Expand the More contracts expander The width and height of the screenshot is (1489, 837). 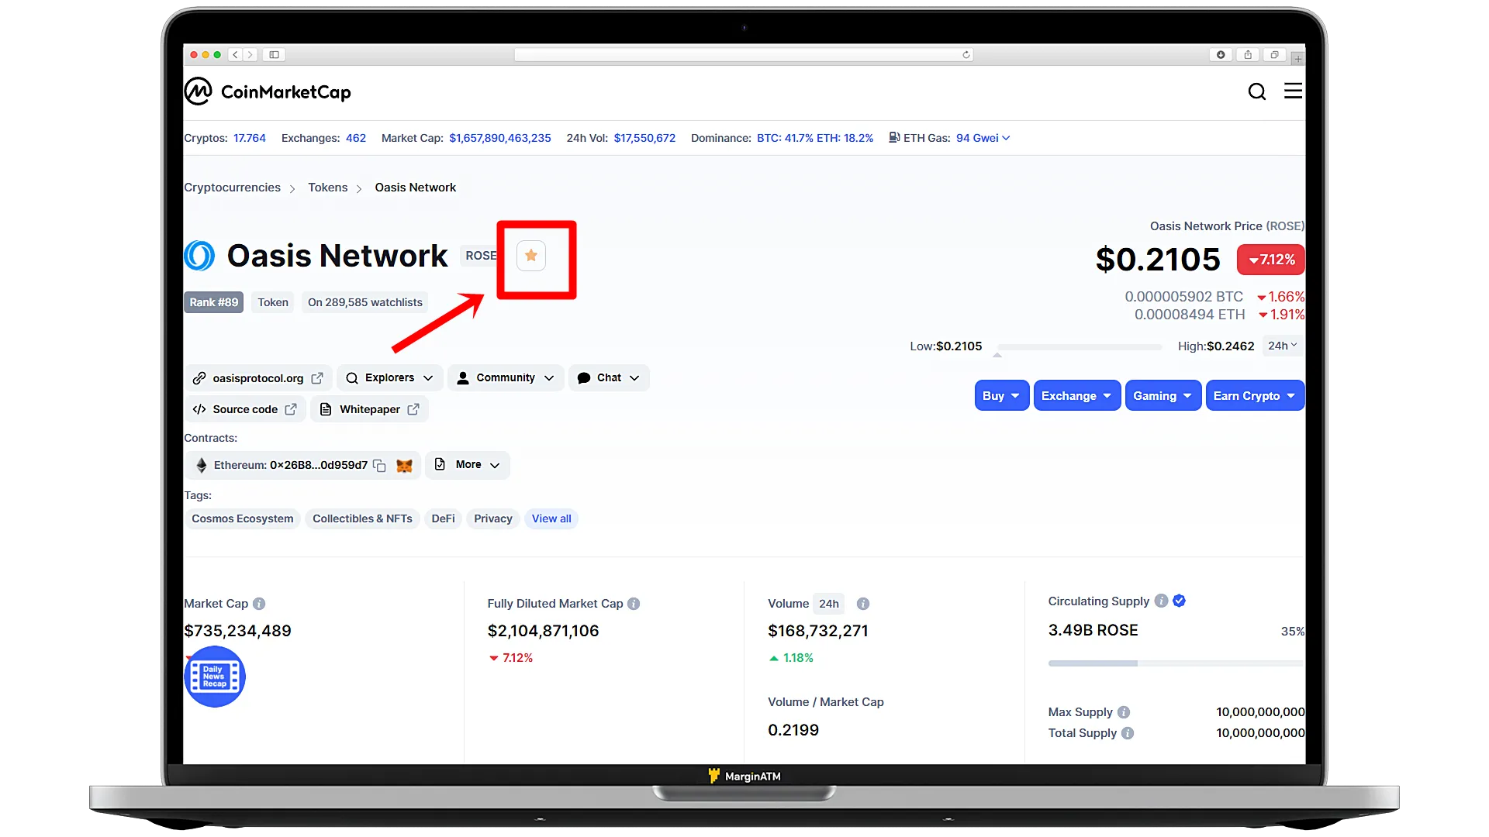pos(466,464)
